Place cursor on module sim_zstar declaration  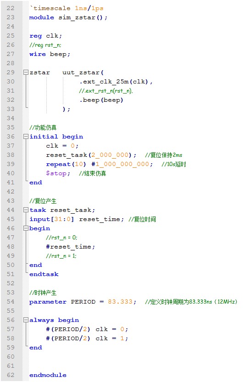click(68, 17)
